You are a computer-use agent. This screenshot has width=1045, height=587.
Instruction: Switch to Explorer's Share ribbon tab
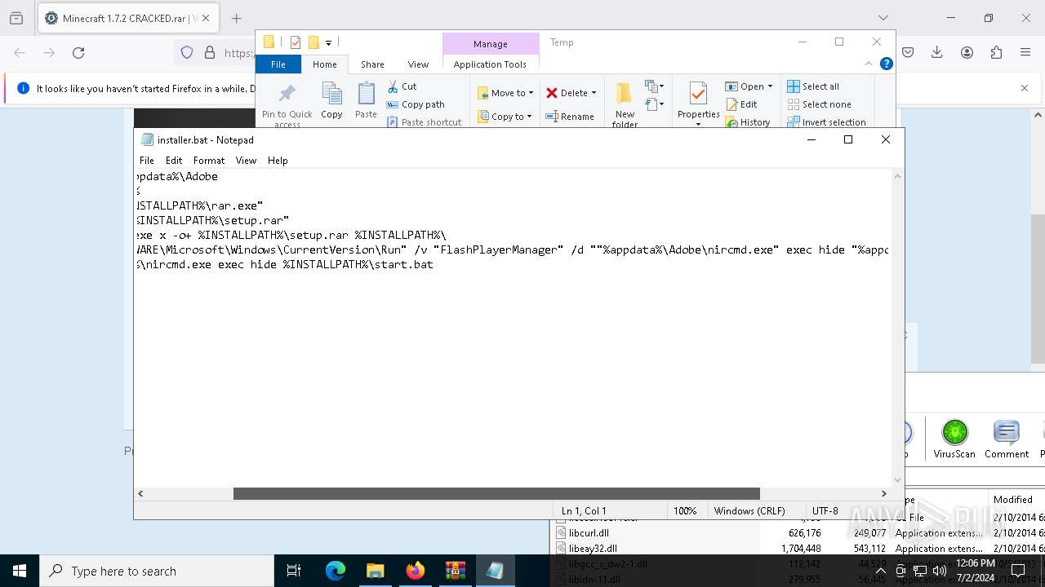click(372, 64)
